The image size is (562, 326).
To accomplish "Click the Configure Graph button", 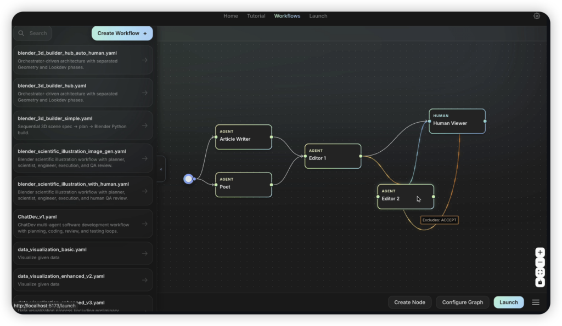I will pos(462,302).
